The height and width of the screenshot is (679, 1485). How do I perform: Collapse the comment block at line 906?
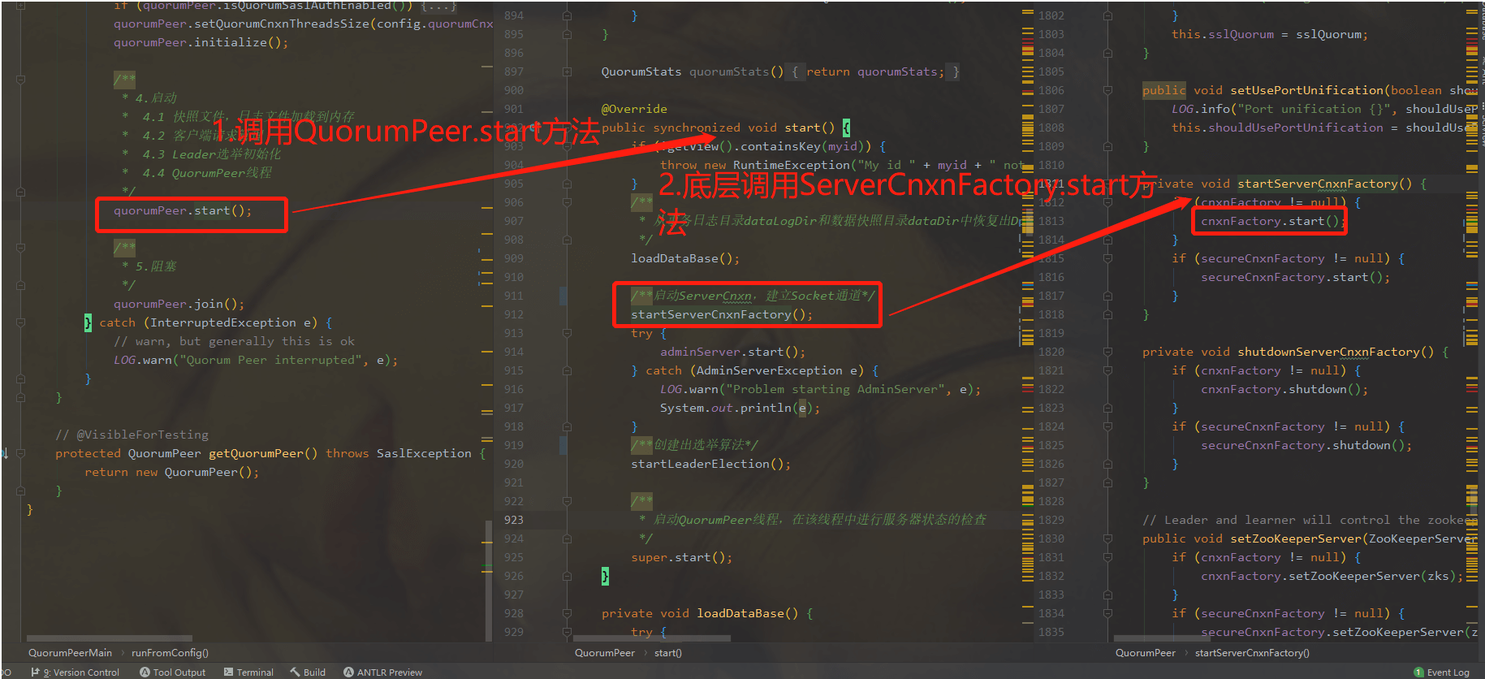[x=567, y=202]
